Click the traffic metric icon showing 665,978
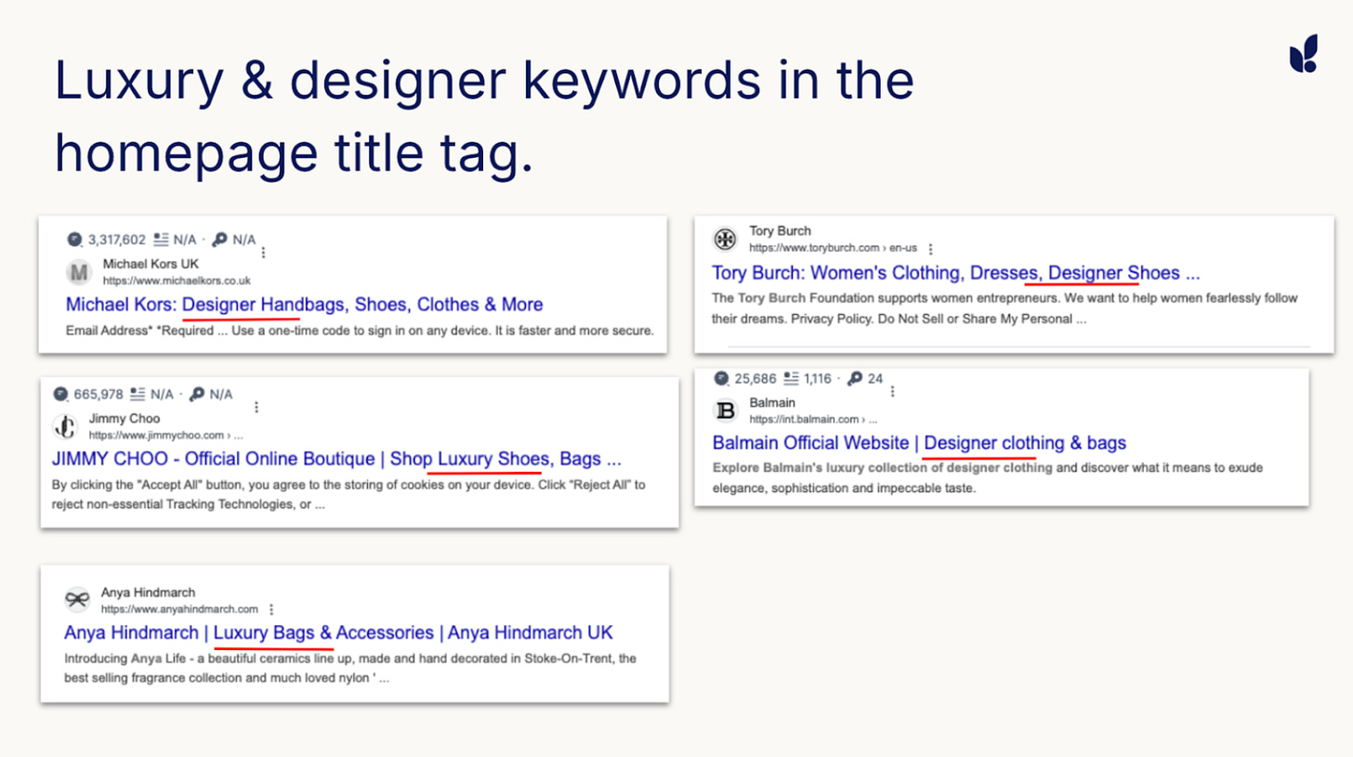The width and height of the screenshot is (1353, 757). tap(61, 394)
